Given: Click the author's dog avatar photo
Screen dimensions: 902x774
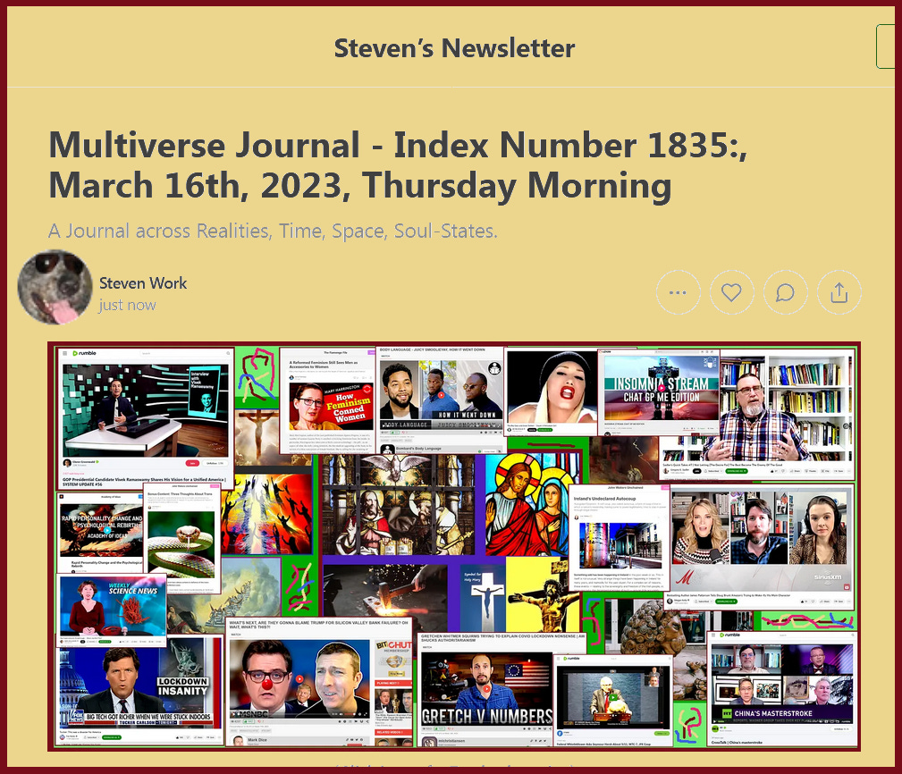Looking at the screenshot, I should (x=55, y=288).
